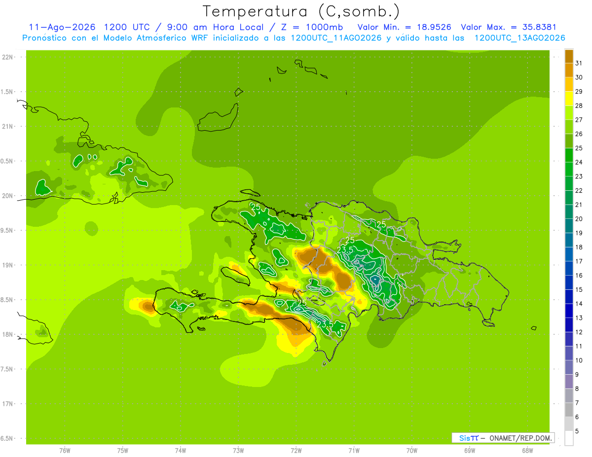Image resolution: width=592 pixels, height=457 pixels.
Task: Pick the colorbar swatch between 26 and 27
Action: [x=569, y=127]
